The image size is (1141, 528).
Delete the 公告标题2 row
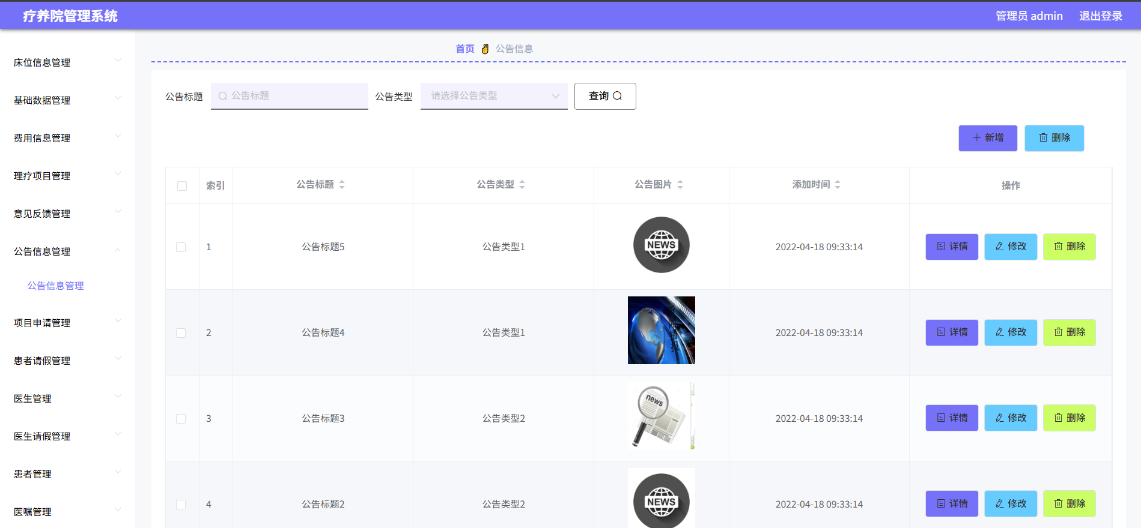(x=1069, y=504)
